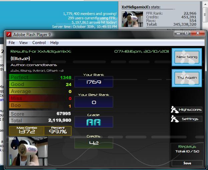The height and width of the screenshot is (170, 208).
Task: Close the Adobe Flash Player window
Action: pos(198,33)
